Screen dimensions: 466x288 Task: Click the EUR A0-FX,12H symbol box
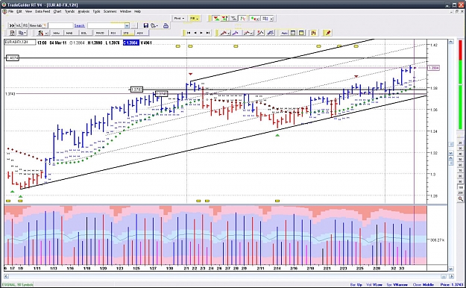click(x=19, y=43)
